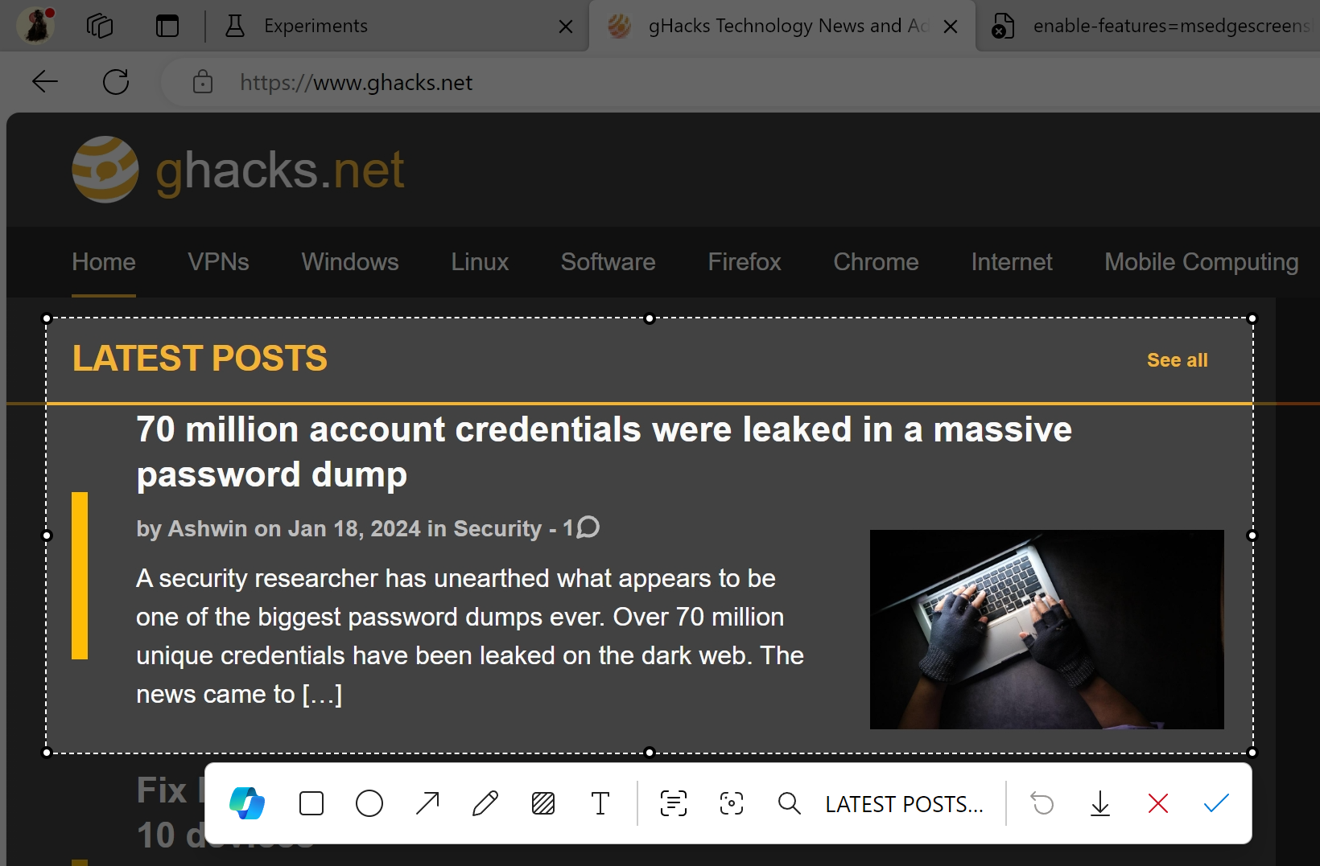Screen dimensions: 1320x866
Task: Select the rectangle shape tool
Action: [311, 803]
